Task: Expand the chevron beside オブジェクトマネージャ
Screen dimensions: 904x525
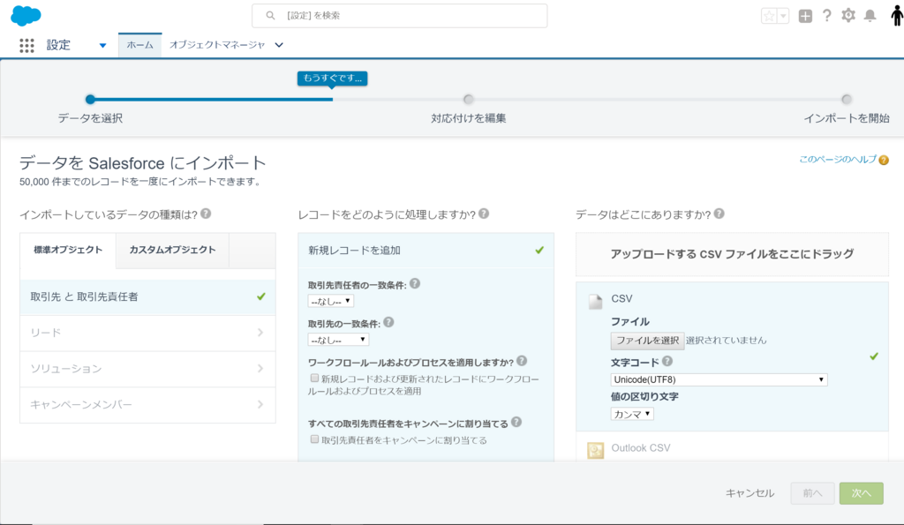Action: point(279,45)
